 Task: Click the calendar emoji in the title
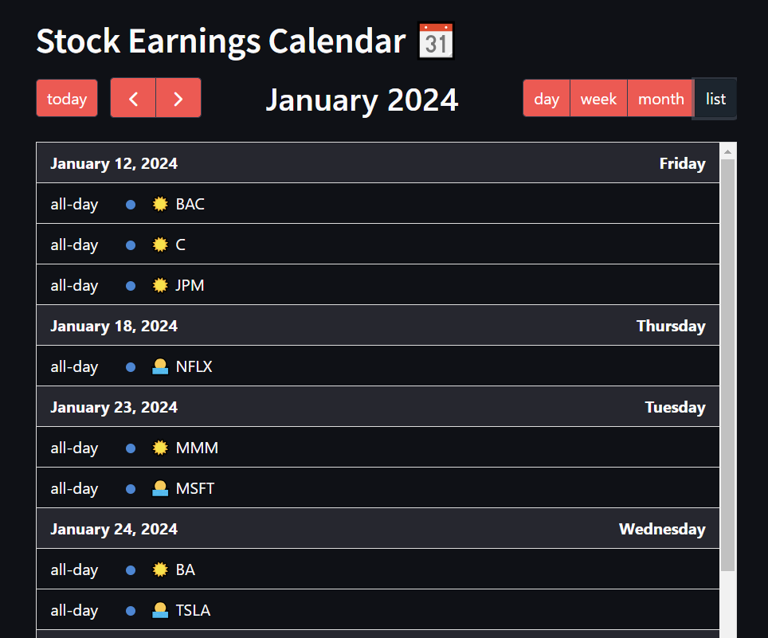click(x=436, y=41)
